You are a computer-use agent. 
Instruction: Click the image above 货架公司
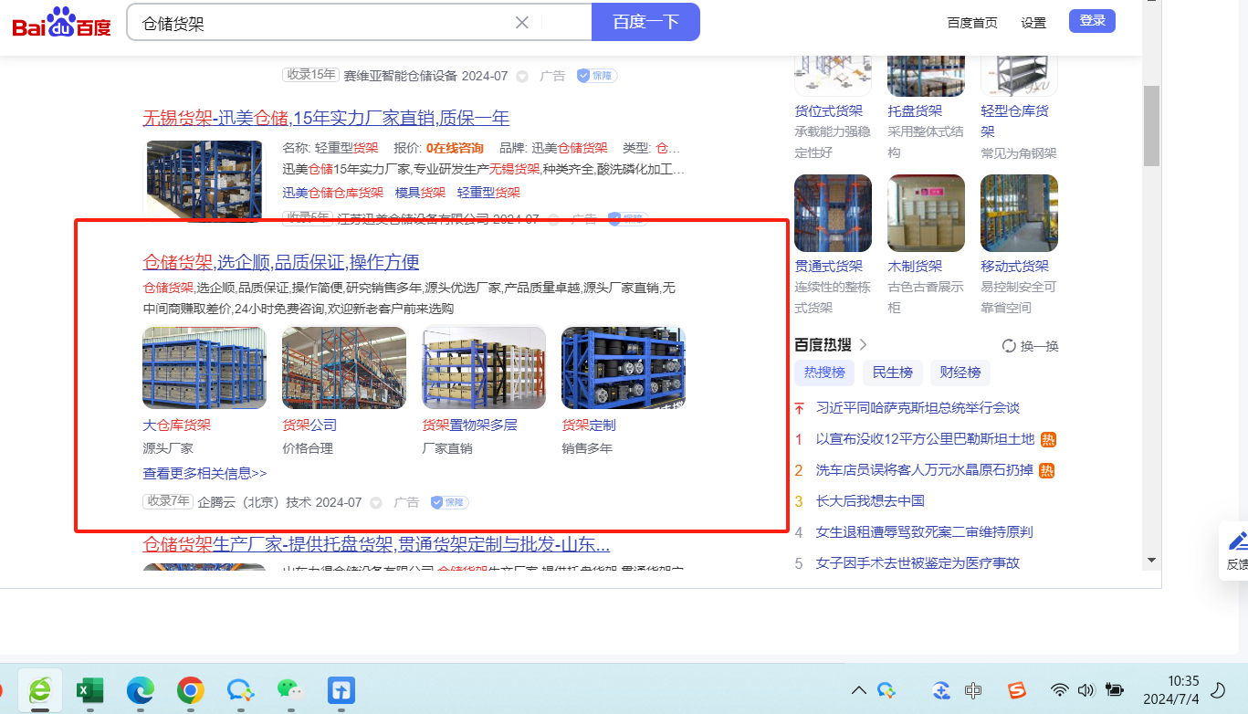pos(344,368)
